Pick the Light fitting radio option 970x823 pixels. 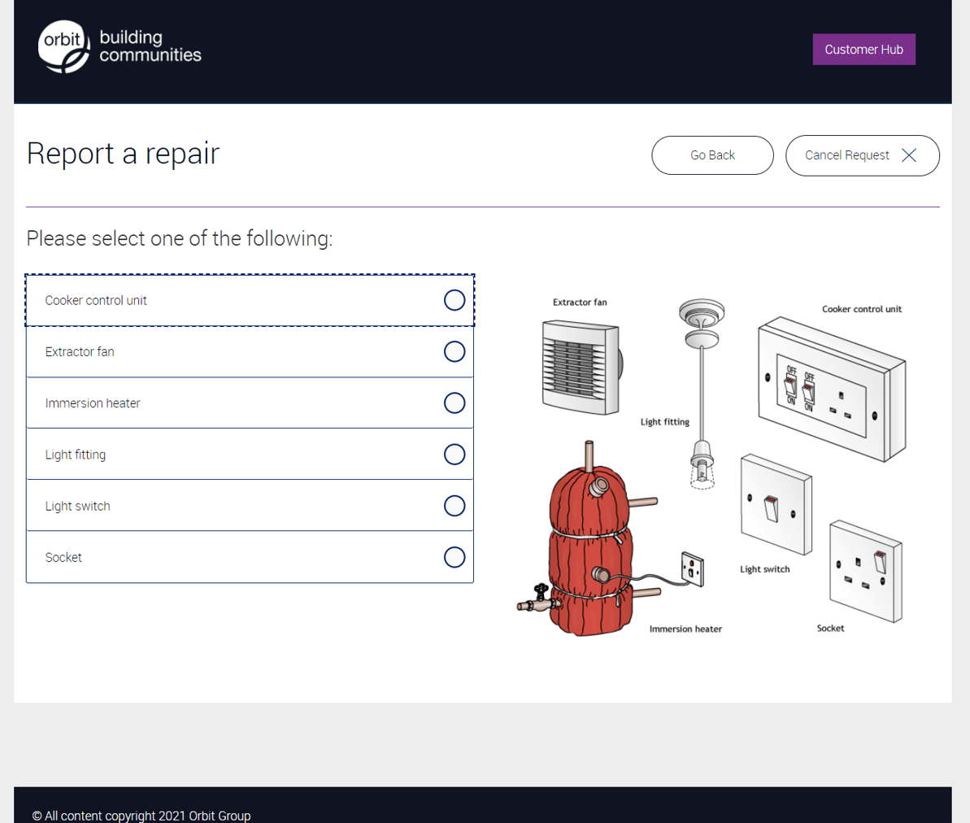[x=455, y=455]
